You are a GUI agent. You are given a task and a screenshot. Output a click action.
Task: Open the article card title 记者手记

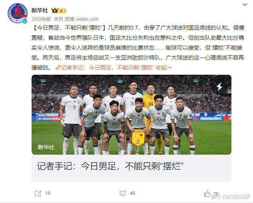pos(110,166)
